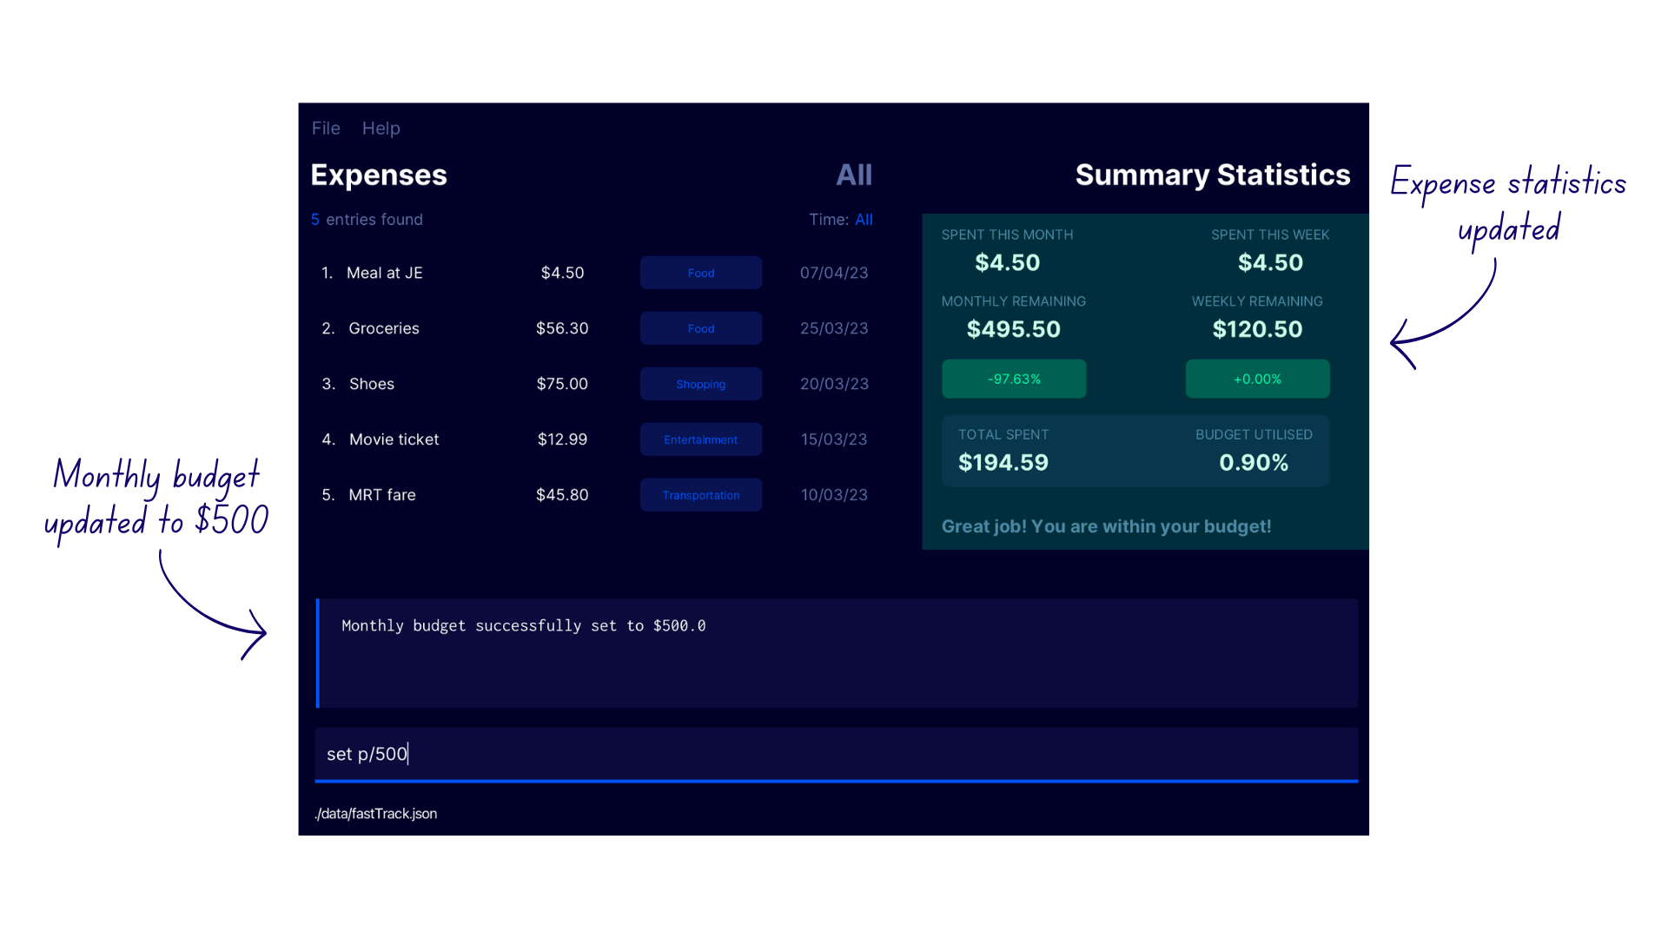Select the Movie ticket expense name
The image size is (1668, 938).
point(394,439)
